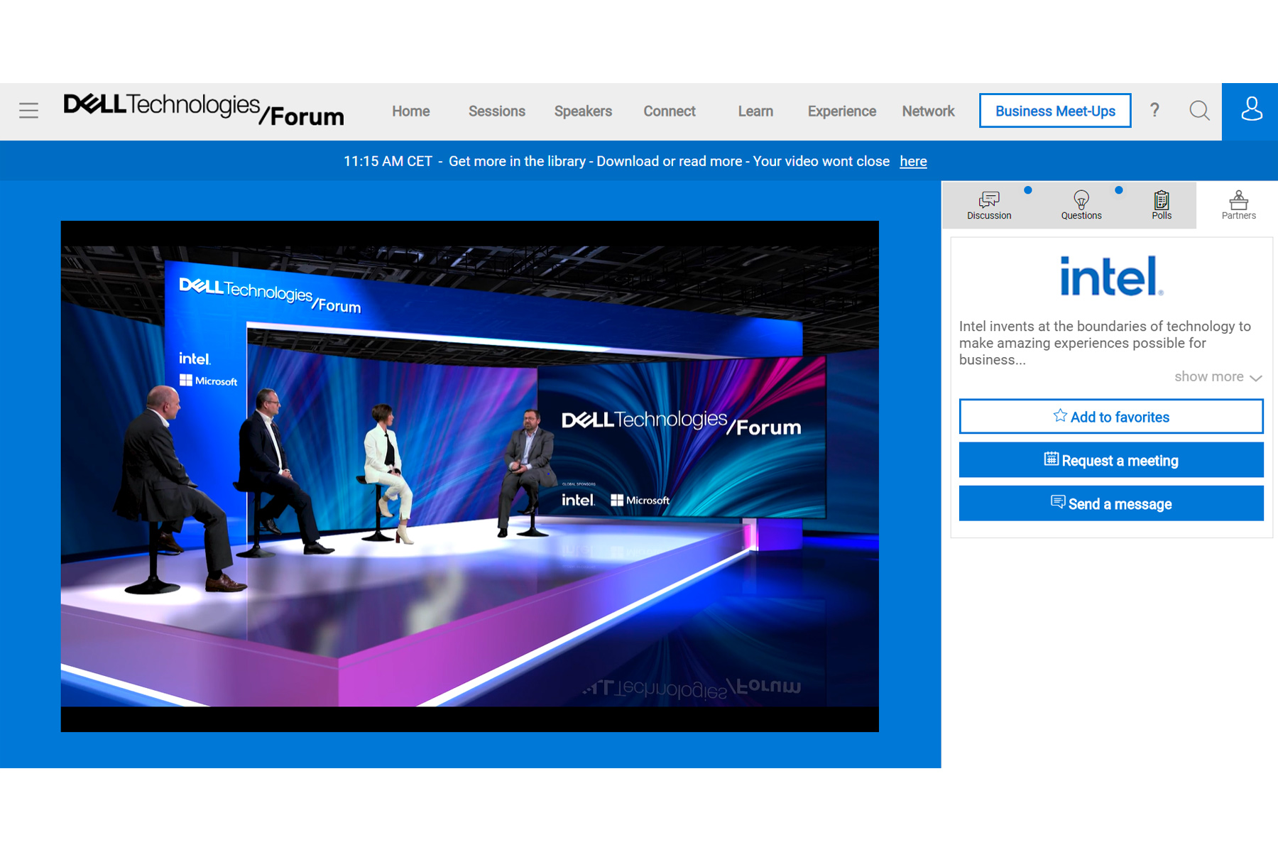Open the Experience menu item
Screen dimensions: 1278x852
841,111
